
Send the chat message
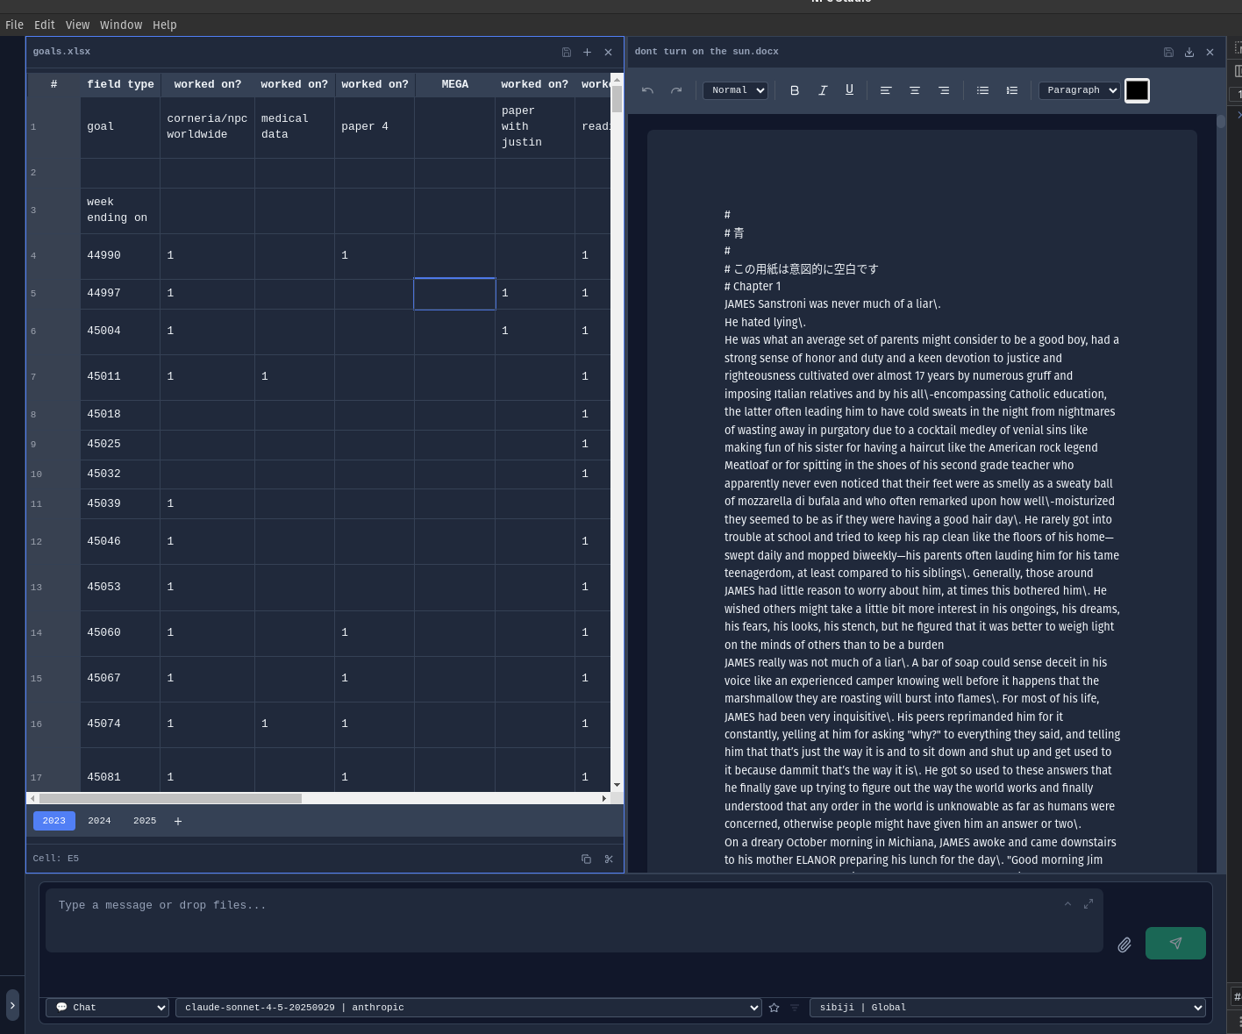1175,944
